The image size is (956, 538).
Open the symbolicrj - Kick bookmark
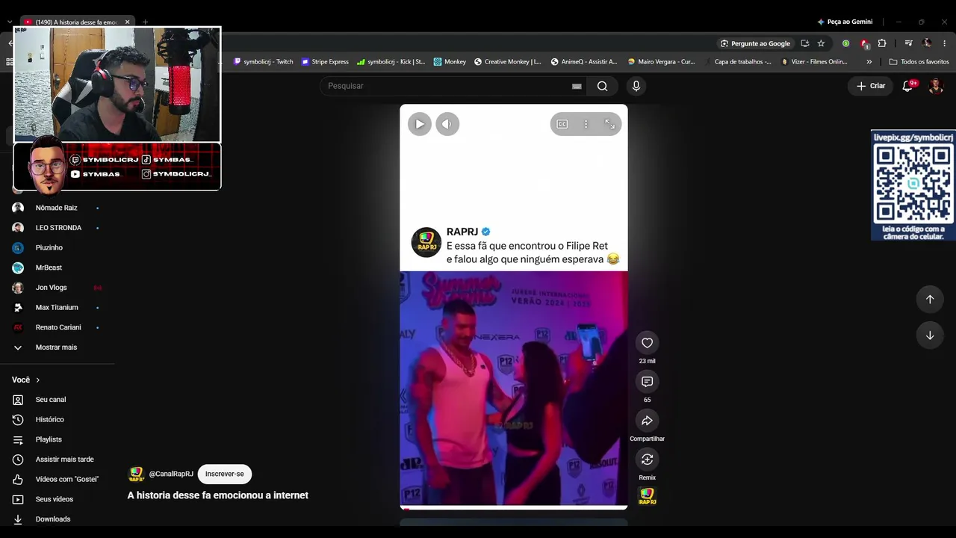coord(391,62)
